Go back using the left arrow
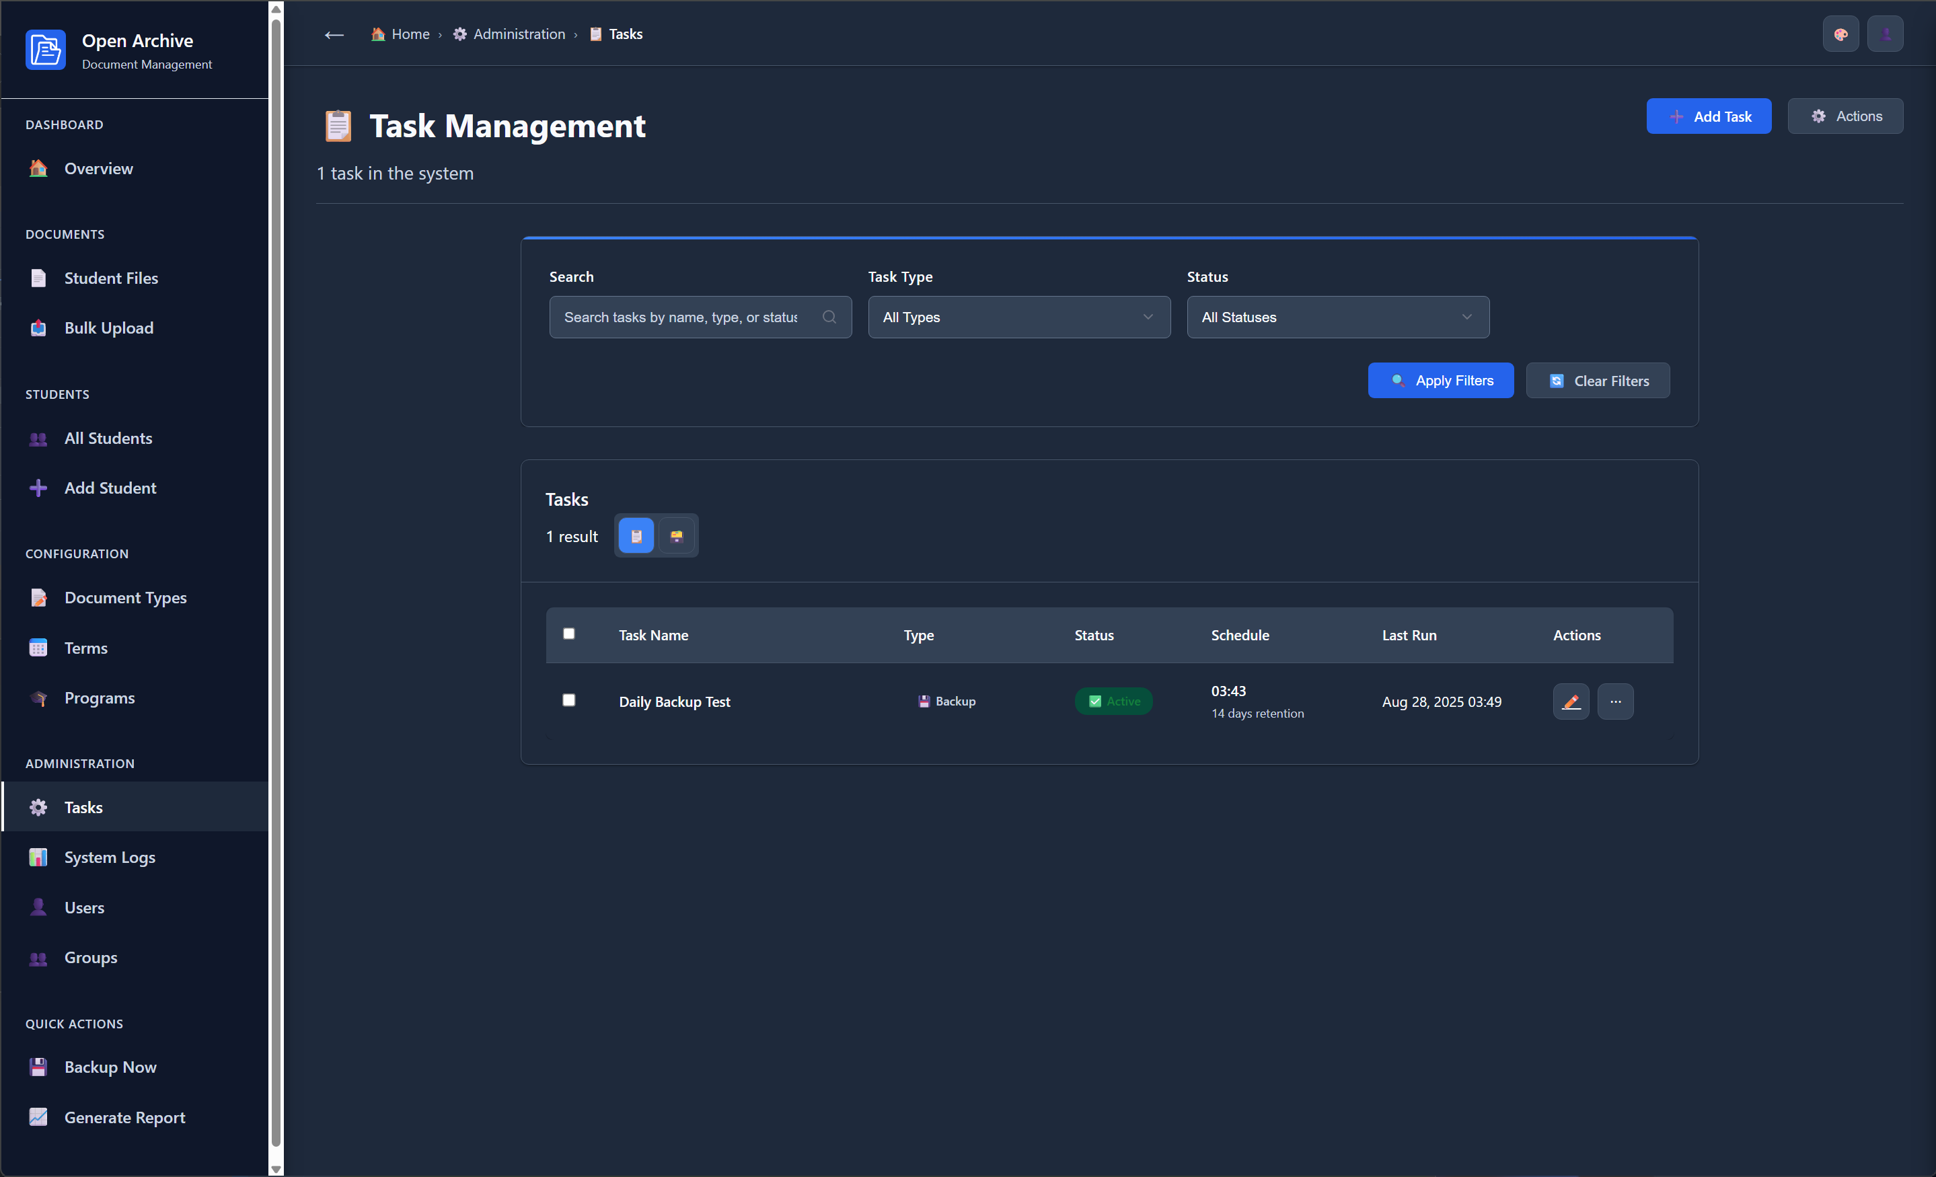1936x1177 pixels. [334, 34]
